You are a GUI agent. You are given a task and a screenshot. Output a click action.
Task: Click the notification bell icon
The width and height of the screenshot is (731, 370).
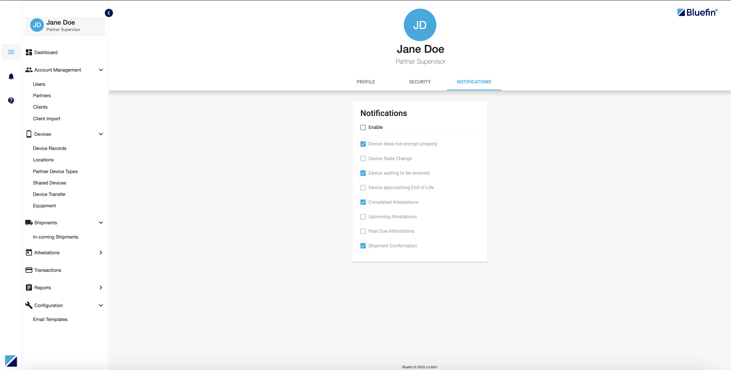(x=11, y=76)
